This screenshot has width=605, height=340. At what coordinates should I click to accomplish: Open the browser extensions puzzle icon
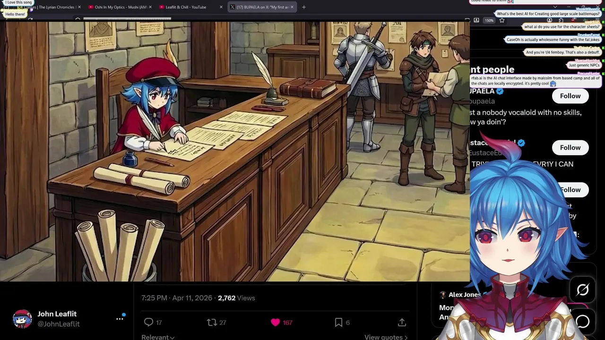pos(561,20)
